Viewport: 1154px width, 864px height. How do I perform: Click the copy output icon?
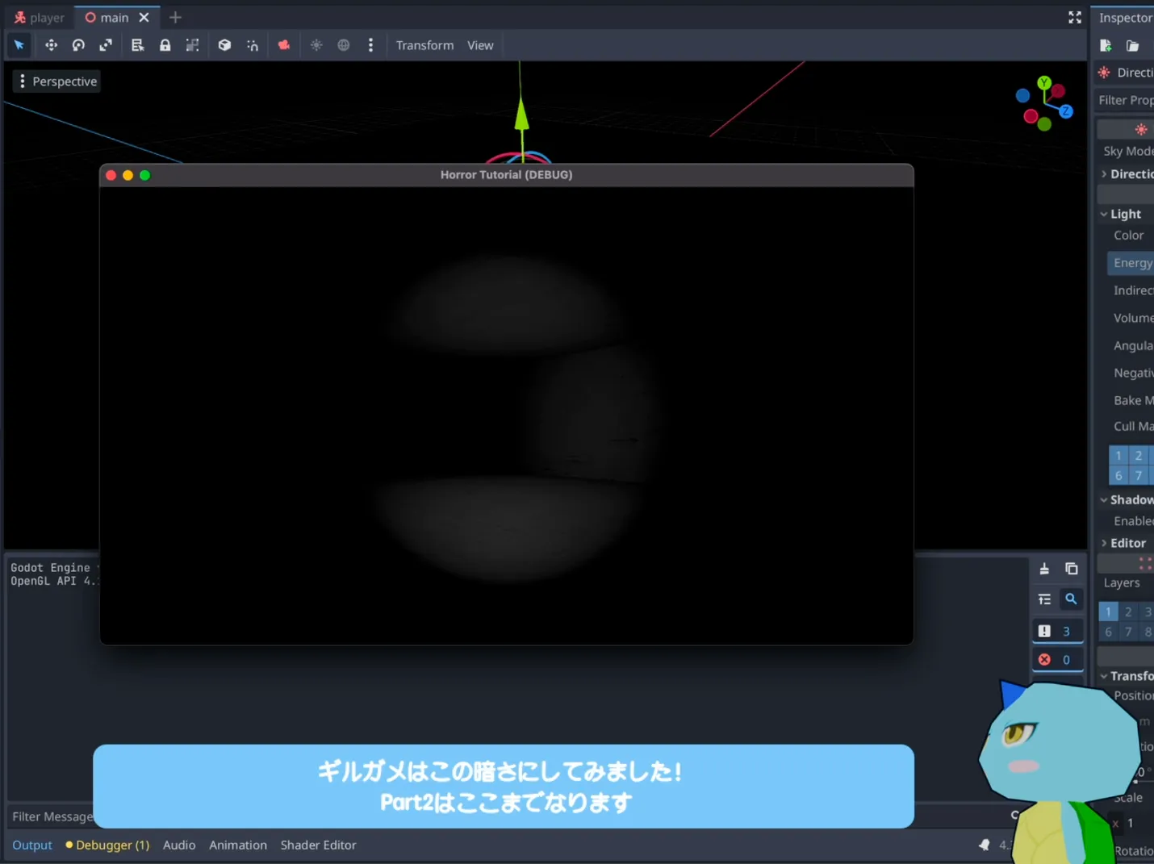(x=1071, y=569)
